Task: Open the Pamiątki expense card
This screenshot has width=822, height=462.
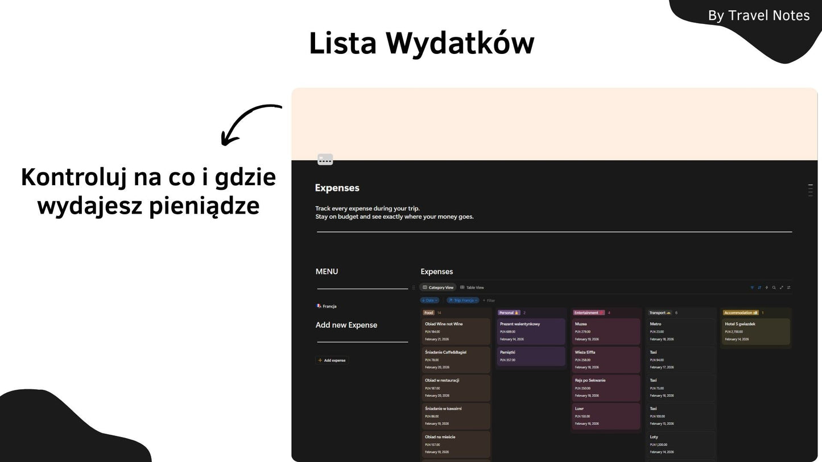Action: coord(531,356)
